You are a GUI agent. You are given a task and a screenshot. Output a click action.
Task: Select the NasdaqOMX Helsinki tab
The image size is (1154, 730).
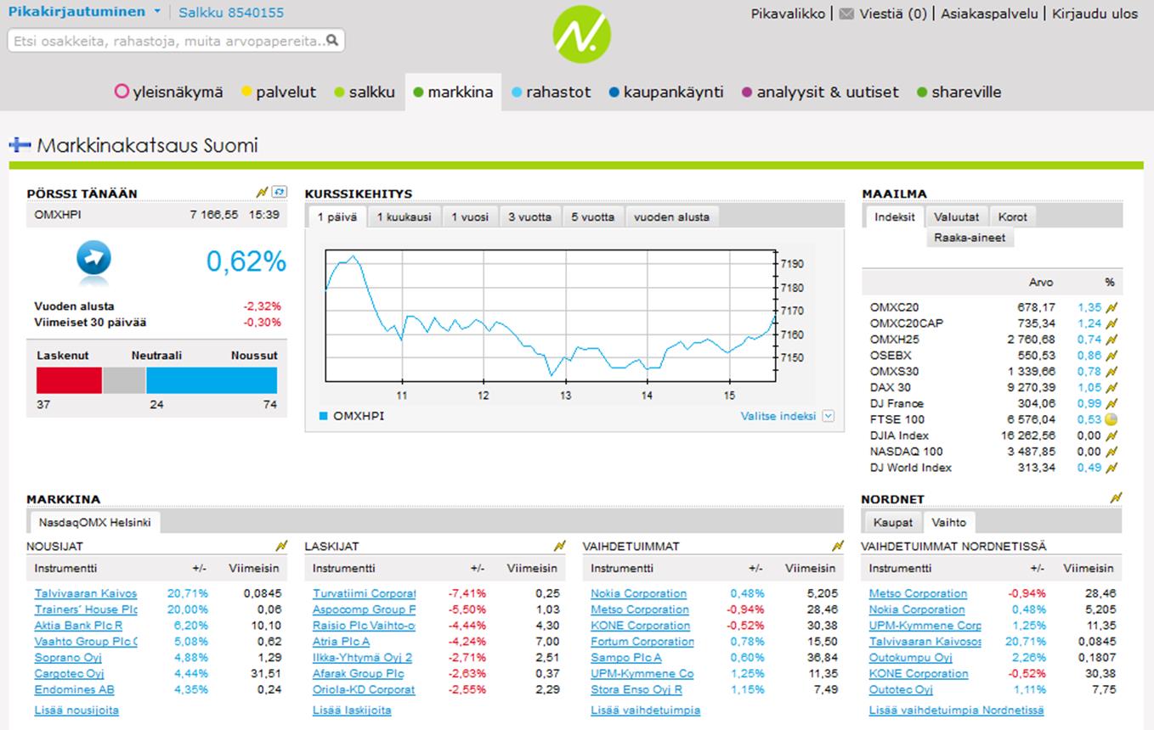click(95, 522)
